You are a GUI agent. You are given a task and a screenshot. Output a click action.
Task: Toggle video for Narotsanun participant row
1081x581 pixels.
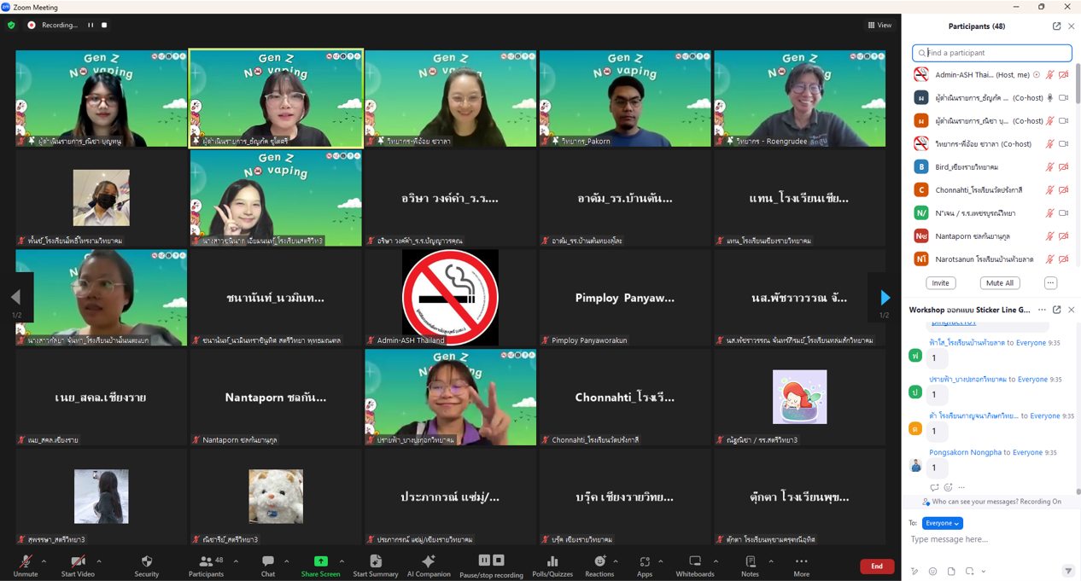1064,259
